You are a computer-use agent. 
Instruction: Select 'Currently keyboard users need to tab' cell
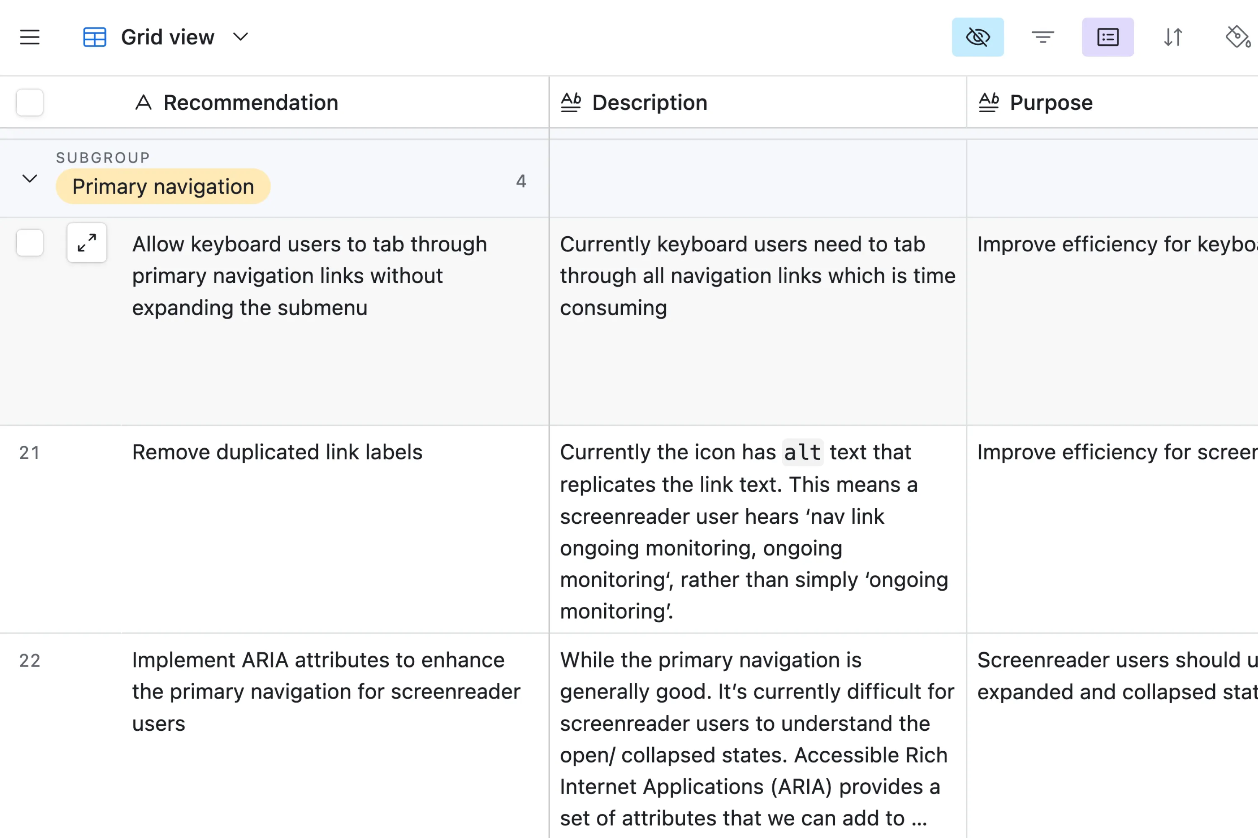click(x=758, y=321)
